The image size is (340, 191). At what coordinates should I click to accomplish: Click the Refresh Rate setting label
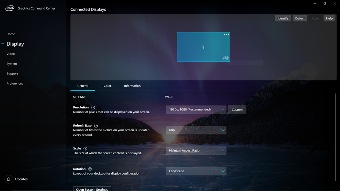[x=82, y=126]
